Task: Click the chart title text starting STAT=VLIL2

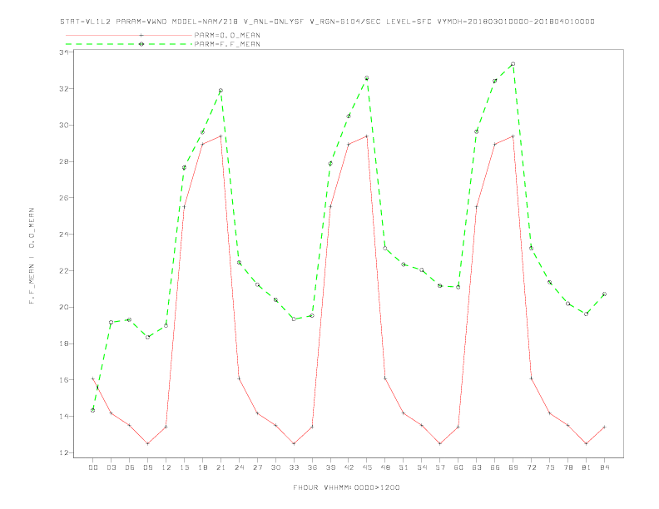Action: click(x=327, y=22)
